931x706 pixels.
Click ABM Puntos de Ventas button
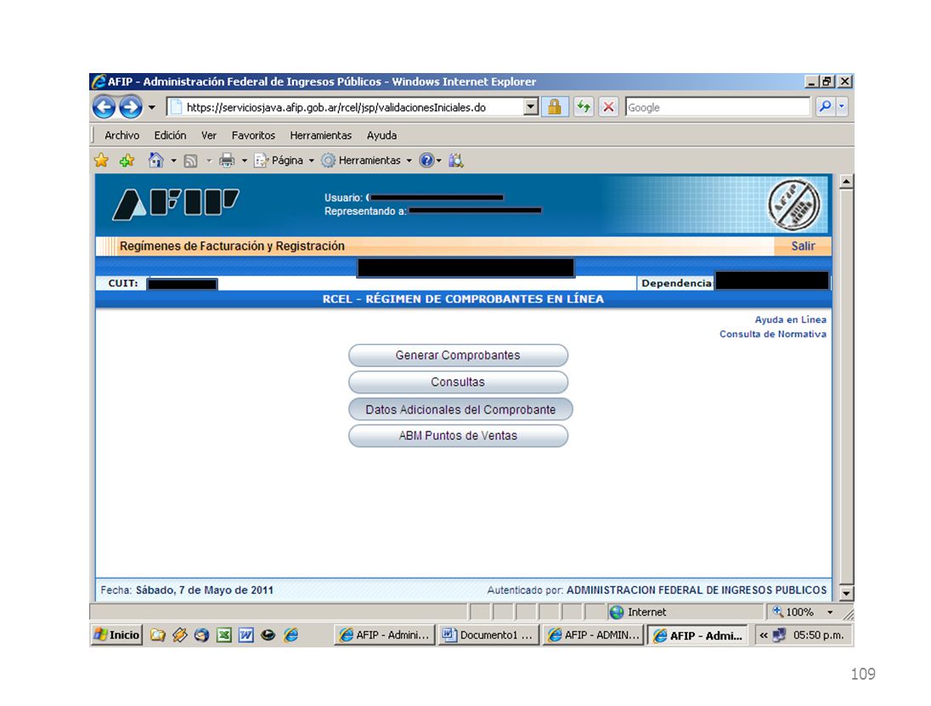click(458, 436)
